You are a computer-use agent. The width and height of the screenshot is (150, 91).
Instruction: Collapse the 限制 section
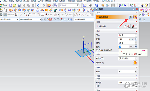point(136,31)
